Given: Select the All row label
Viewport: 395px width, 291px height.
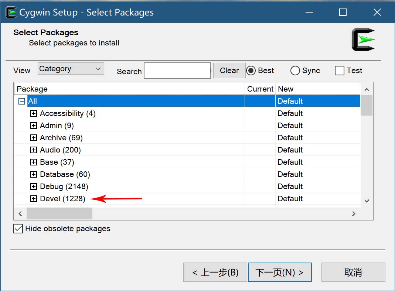Looking at the screenshot, I should point(33,101).
